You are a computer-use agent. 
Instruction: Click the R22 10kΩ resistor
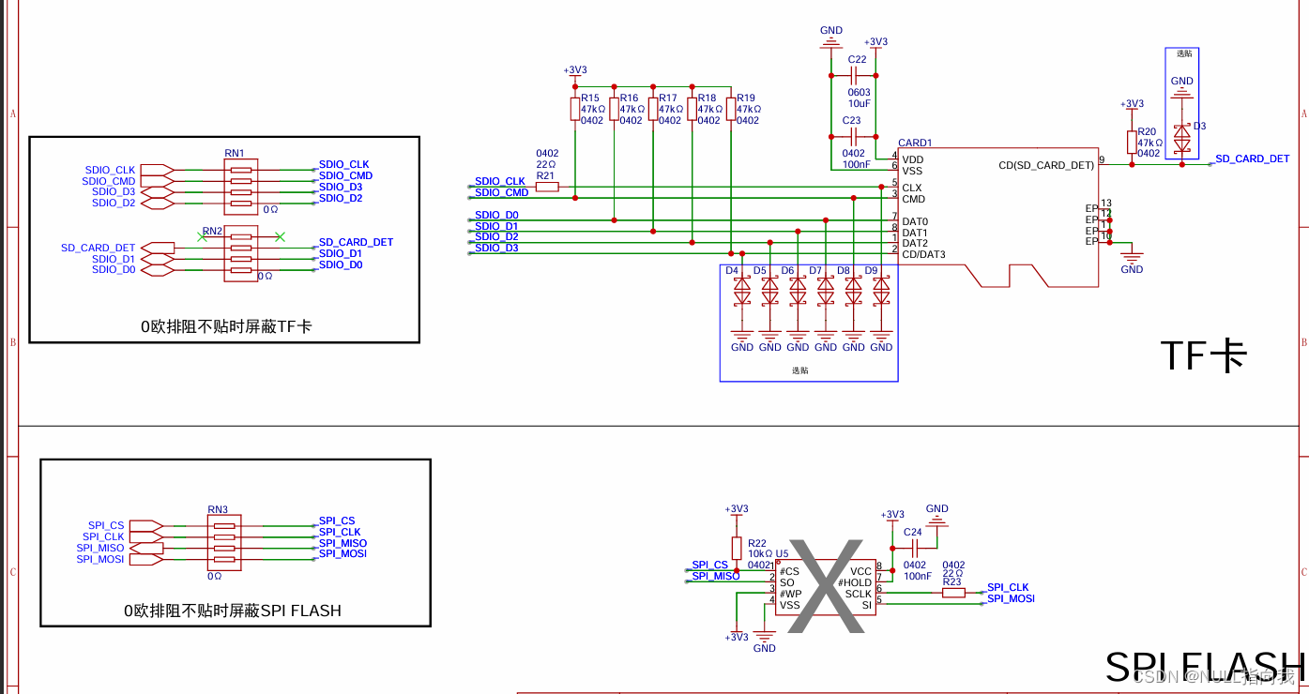[x=737, y=548]
